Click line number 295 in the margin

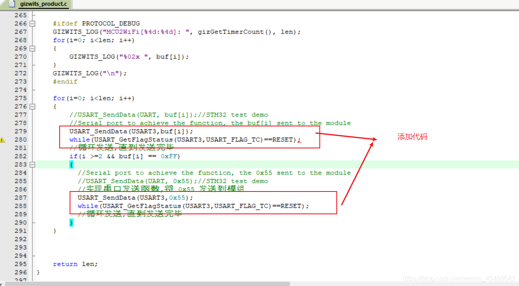pos(20,264)
